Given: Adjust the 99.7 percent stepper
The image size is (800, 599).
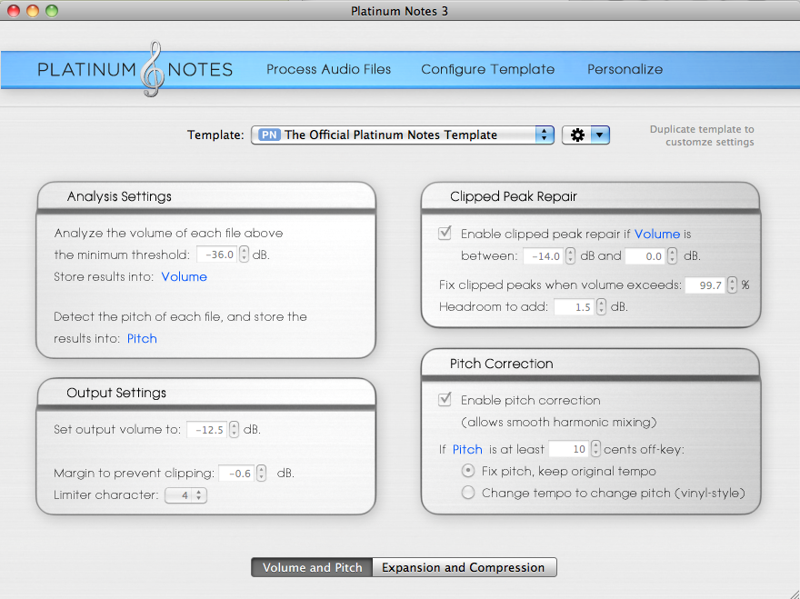Looking at the screenshot, I should [732, 285].
